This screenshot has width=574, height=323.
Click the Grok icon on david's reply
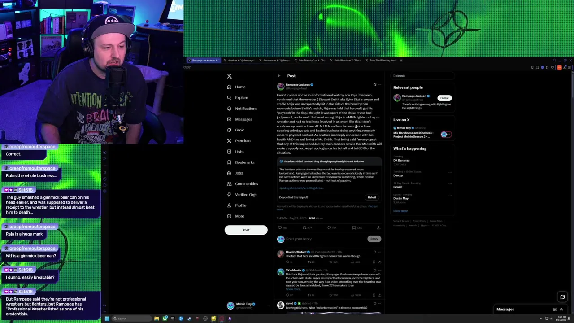(x=375, y=304)
